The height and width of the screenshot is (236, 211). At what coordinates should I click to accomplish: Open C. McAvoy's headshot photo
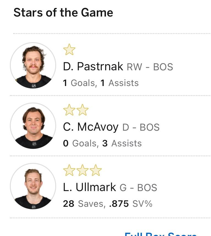click(x=33, y=126)
